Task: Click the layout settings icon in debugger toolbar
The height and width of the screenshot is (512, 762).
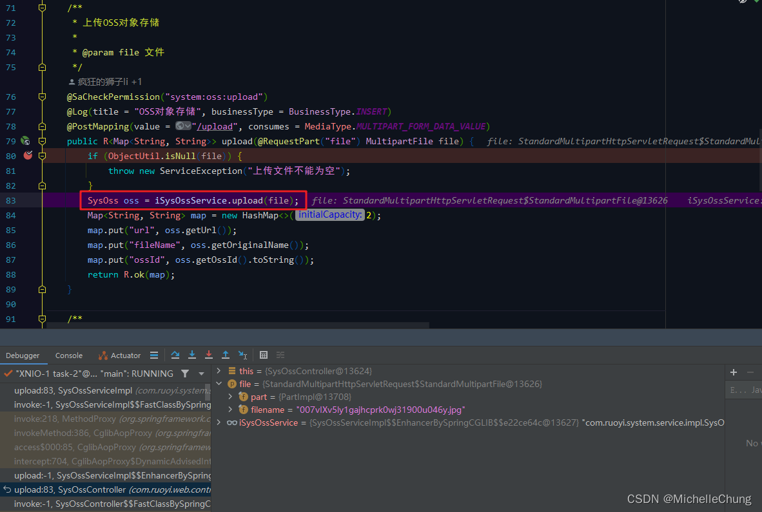Action: point(280,355)
